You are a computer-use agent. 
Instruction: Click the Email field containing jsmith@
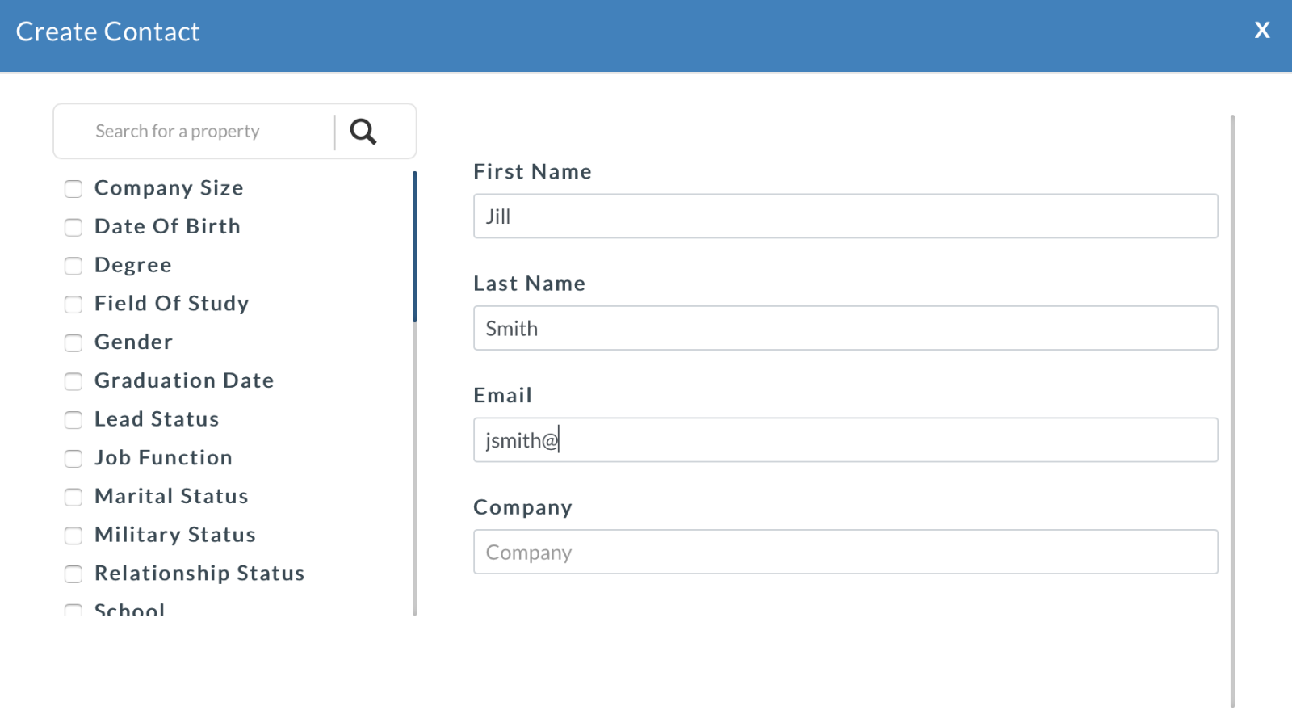pyautogui.click(x=845, y=439)
